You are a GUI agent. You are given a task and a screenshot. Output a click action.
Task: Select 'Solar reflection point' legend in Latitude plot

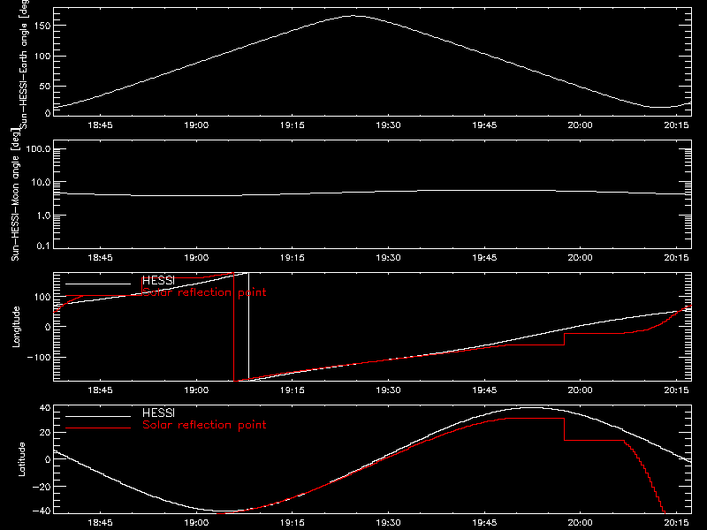(204, 425)
